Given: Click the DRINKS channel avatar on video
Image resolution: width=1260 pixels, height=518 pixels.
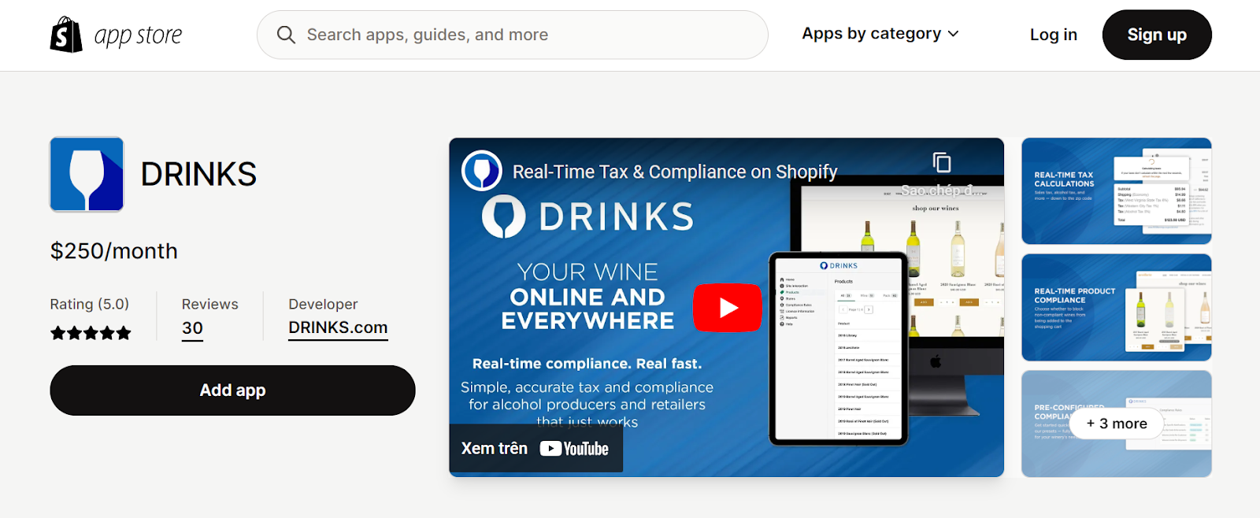Looking at the screenshot, I should [x=482, y=171].
